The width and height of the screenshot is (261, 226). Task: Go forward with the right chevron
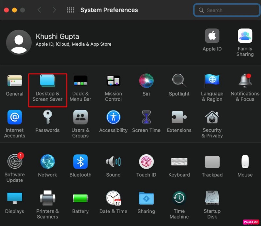pyautogui.click(x=54, y=10)
